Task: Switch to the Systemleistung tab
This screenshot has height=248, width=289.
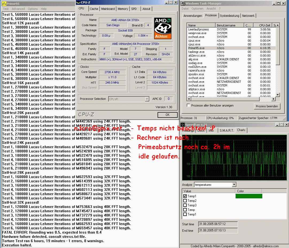Action: coord(229,16)
